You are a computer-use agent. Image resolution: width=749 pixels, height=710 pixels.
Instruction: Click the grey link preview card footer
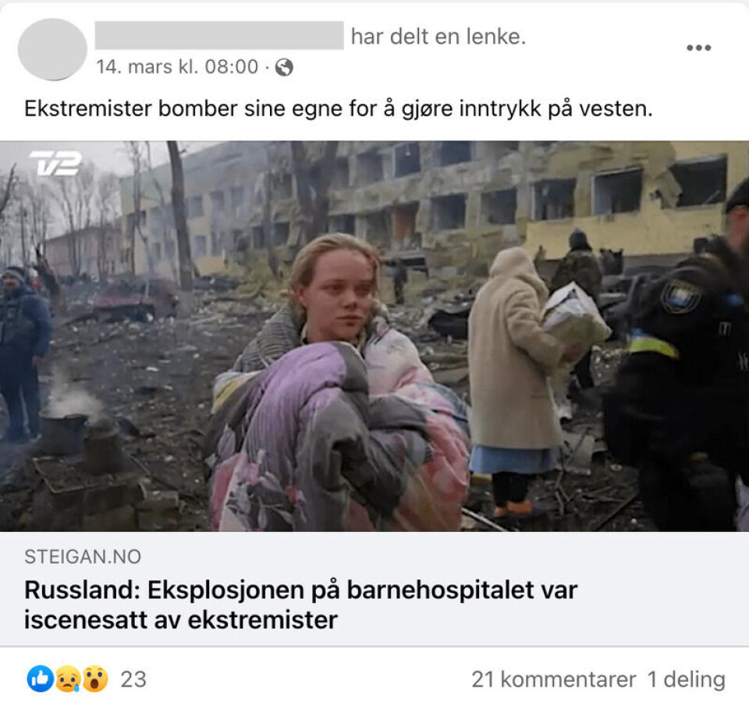coord(374,588)
